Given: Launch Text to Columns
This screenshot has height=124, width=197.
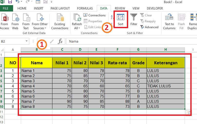Looking at the screenshot, I should tap(169, 22).
